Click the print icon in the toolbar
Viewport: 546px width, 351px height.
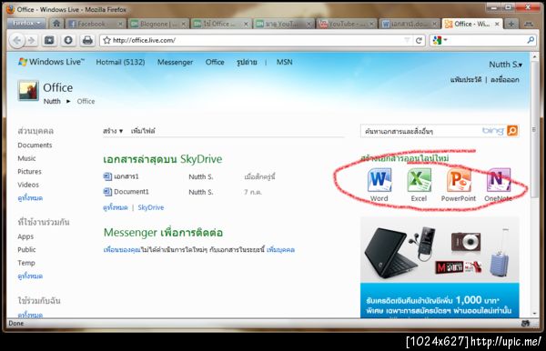(87, 40)
